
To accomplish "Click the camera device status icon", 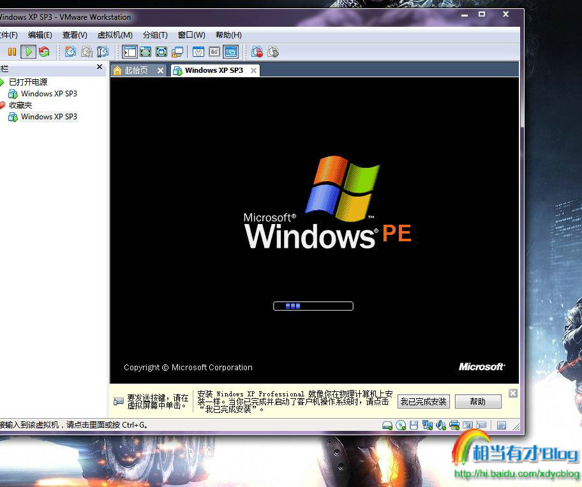I will [468, 425].
